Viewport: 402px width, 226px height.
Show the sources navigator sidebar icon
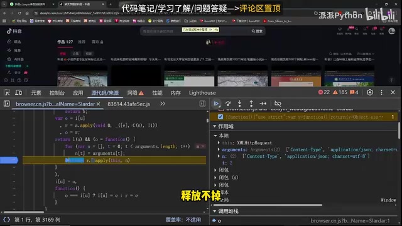[x=7, y=104]
